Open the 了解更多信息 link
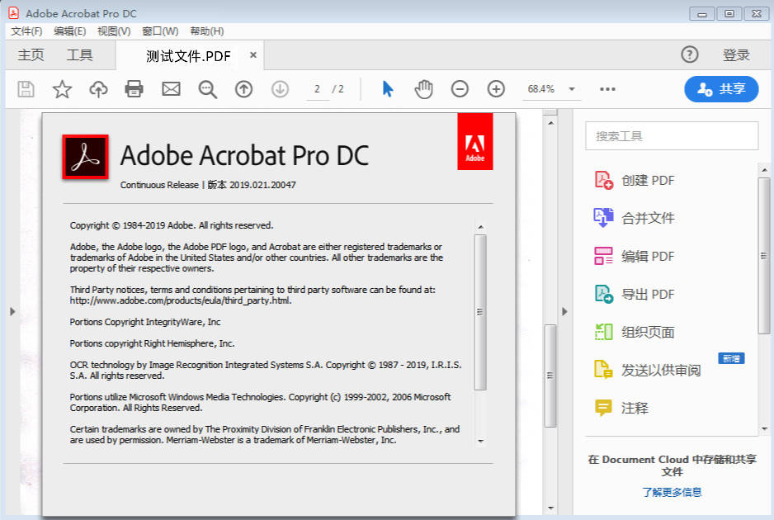The image size is (774, 520). click(x=672, y=492)
